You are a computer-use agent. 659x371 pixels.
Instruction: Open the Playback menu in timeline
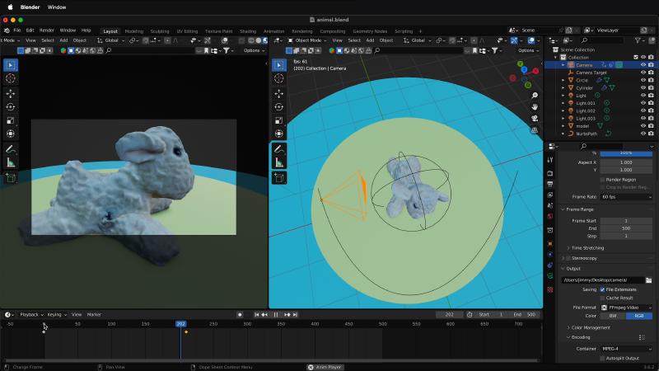[31, 315]
